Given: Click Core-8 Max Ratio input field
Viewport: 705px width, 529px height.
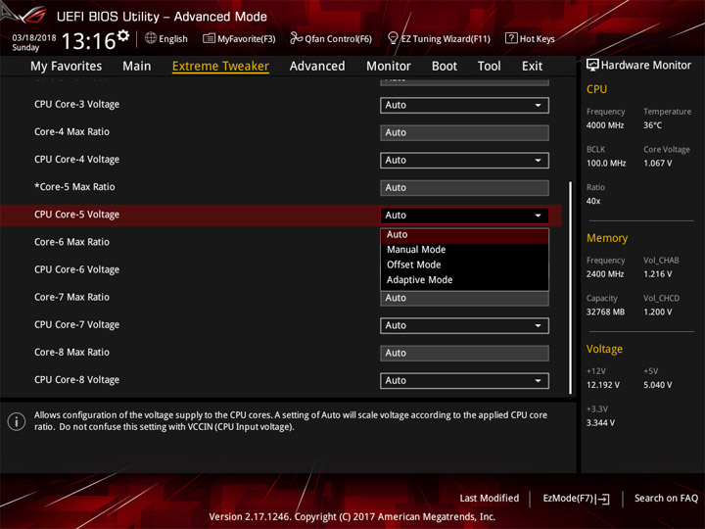Looking at the screenshot, I should click(464, 353).
